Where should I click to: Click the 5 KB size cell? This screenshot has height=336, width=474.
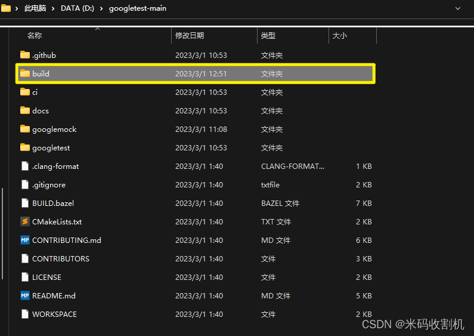pyautogui.click(x=364, y=295)
